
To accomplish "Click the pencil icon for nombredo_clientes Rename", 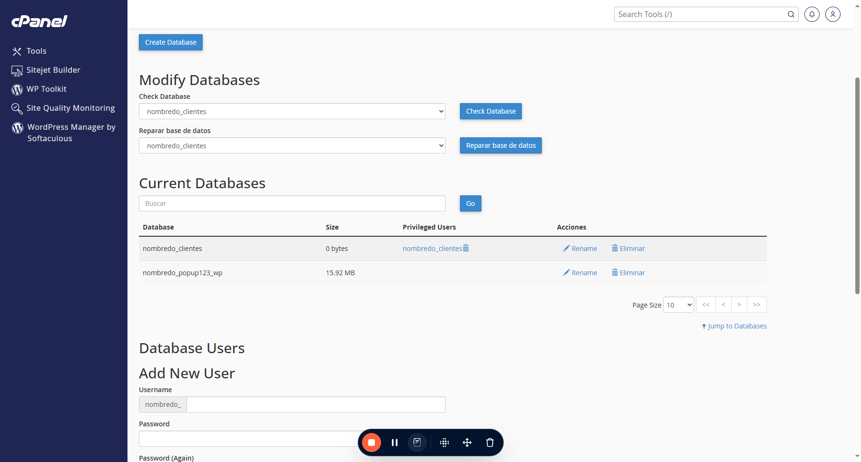I will pyautogui.click(x=566, y=248).
